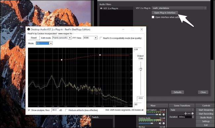Click the Controls panel header
The height and width of the screenshot is (128, 215).
[x=205, y=106]
